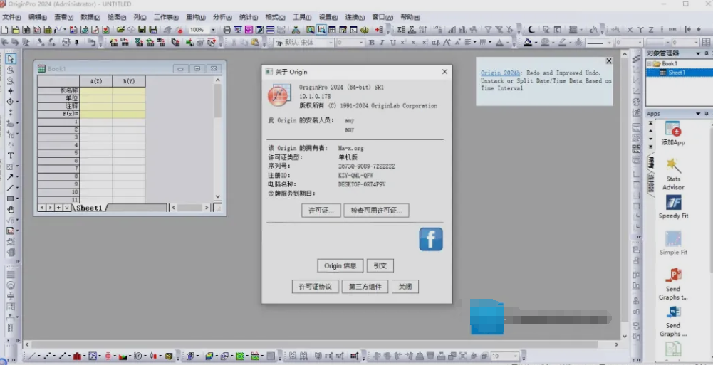Click the 引文 button
Screen dimensions: 713x365
380,265
